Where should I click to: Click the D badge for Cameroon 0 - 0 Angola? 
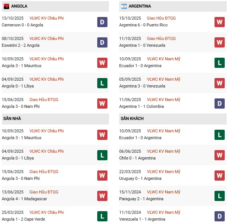pyautogui.click(x=102, y=22)
